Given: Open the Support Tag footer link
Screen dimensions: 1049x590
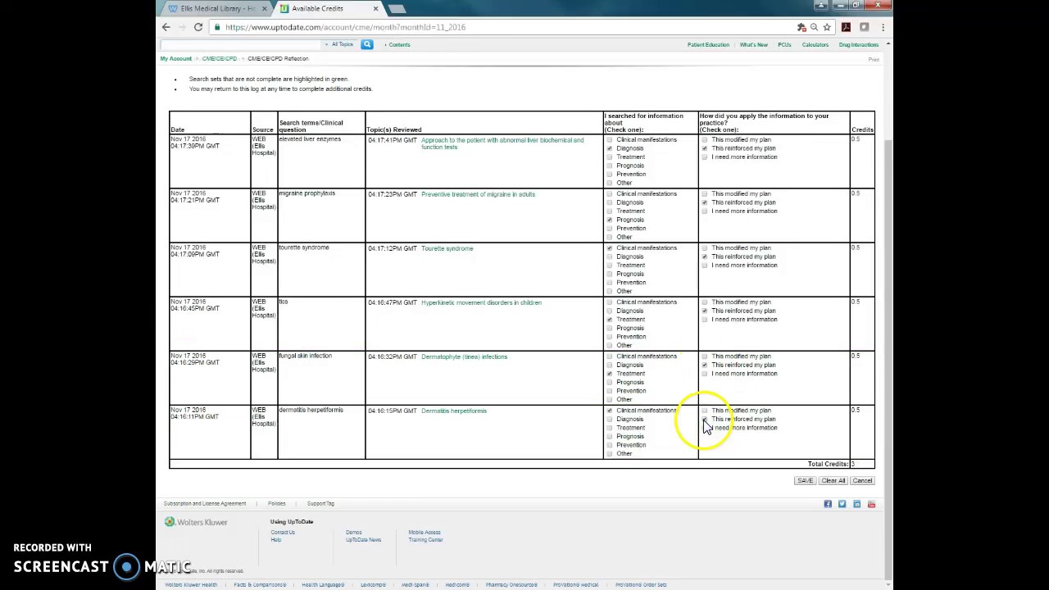Looking at the screenshot, I should click(x=320, y=503).
